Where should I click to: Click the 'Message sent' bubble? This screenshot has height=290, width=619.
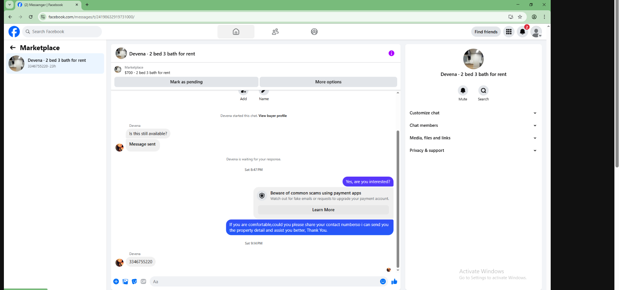click(x=142, y=145)
